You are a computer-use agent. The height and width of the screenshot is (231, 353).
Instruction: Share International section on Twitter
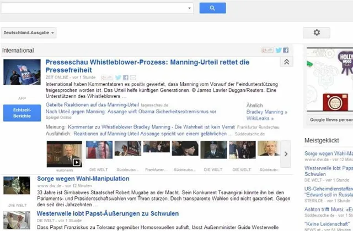click(x=279, y=50)
